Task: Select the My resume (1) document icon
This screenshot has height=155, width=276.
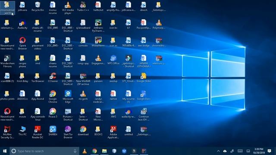Action: [129, 97]
